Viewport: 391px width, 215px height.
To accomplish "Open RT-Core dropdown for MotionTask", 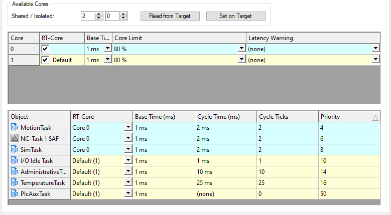I will click(x=128, y=127).
